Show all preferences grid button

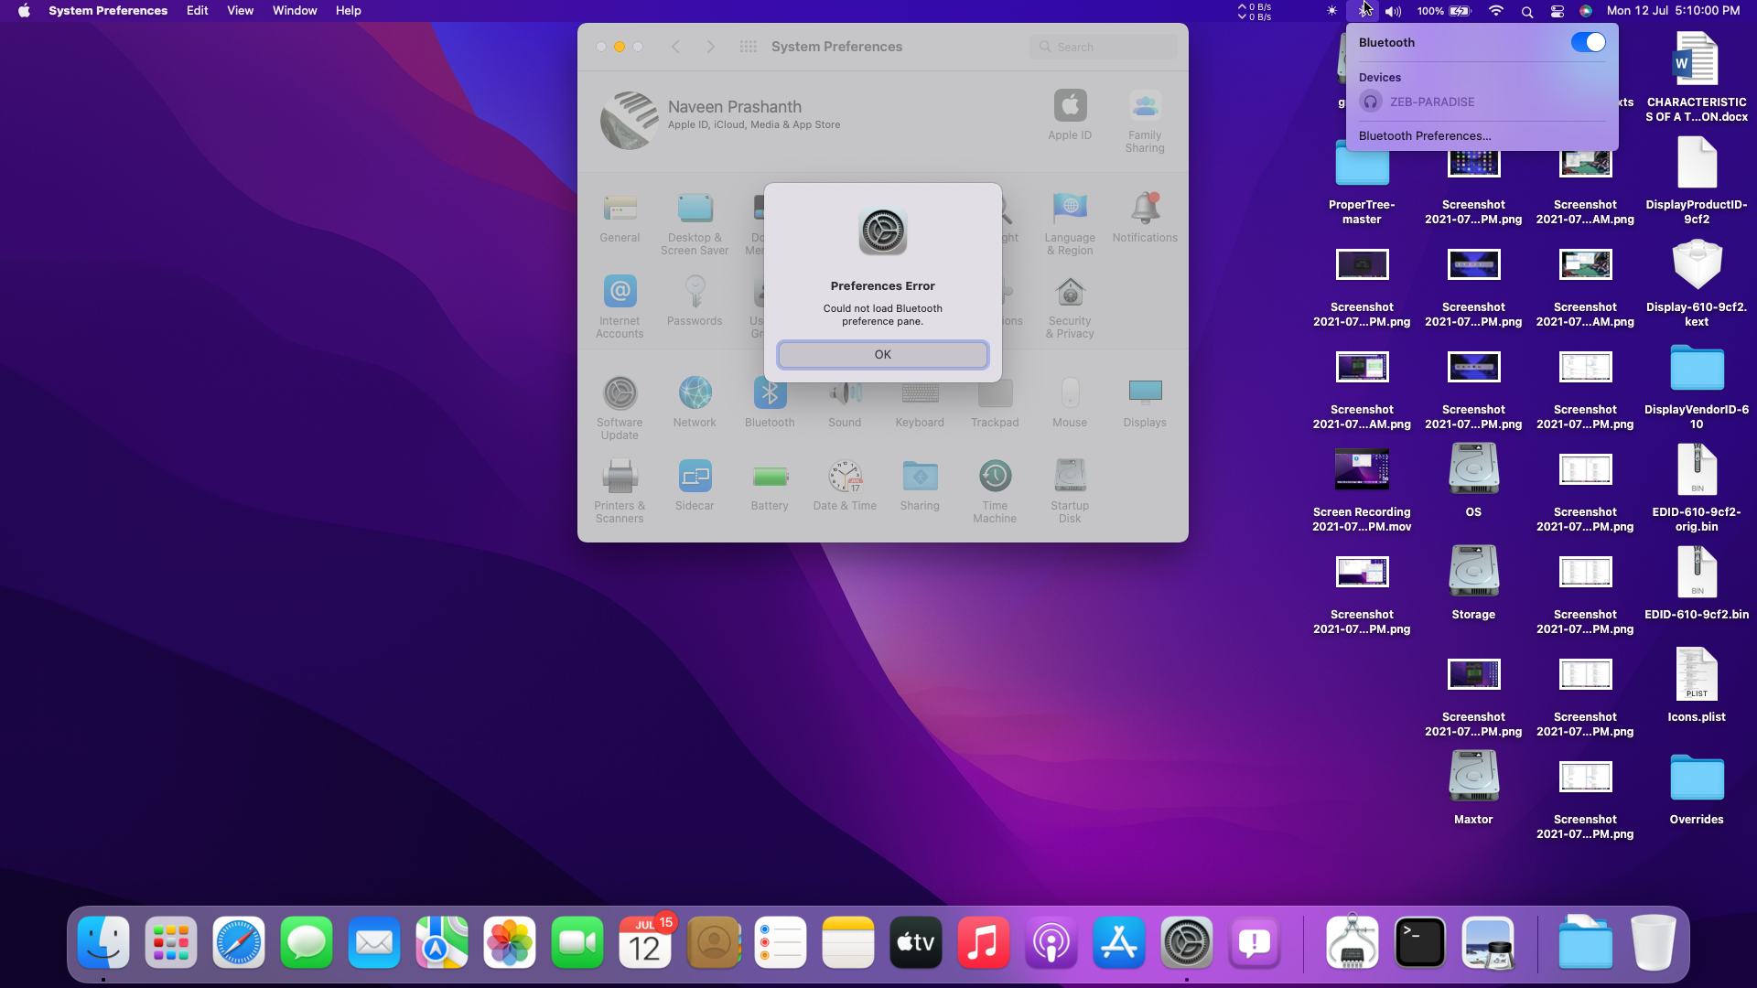click(748, 47)
